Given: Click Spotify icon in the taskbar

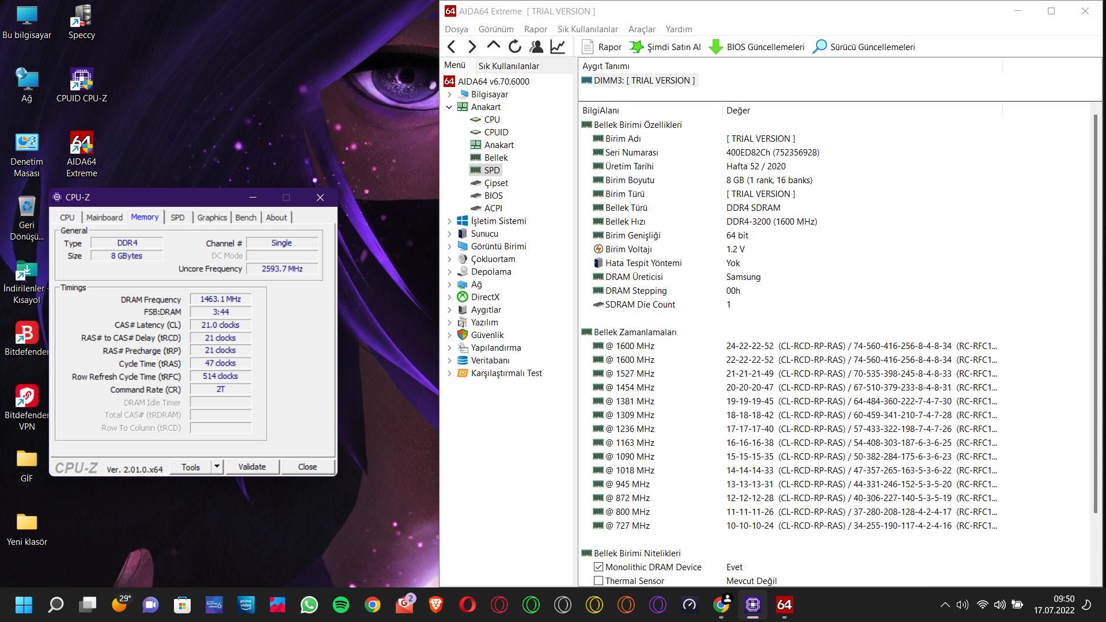Looking at the screenshot, I should click(x=341, y=605).
